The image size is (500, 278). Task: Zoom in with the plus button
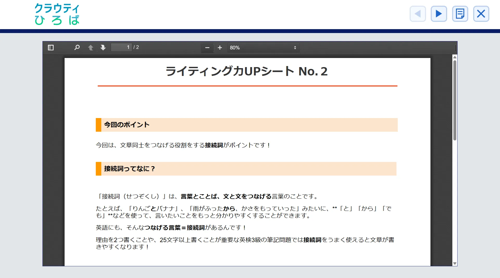click(220, 48)
